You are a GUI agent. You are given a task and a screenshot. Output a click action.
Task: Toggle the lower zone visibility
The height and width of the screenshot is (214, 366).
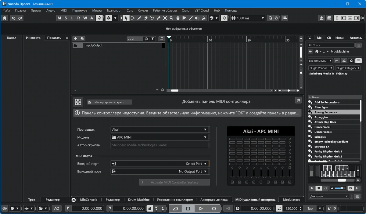350,18
